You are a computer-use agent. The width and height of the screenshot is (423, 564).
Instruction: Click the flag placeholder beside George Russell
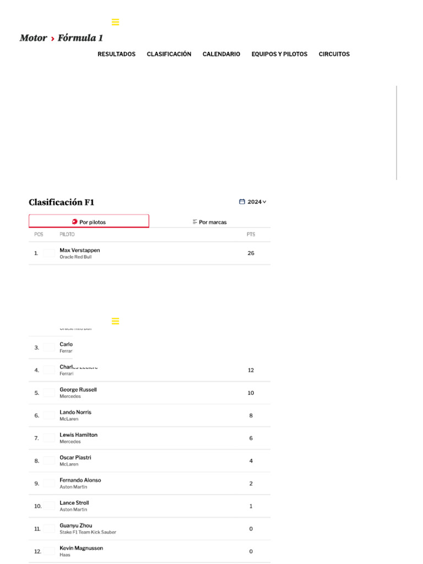pos(50,393)
